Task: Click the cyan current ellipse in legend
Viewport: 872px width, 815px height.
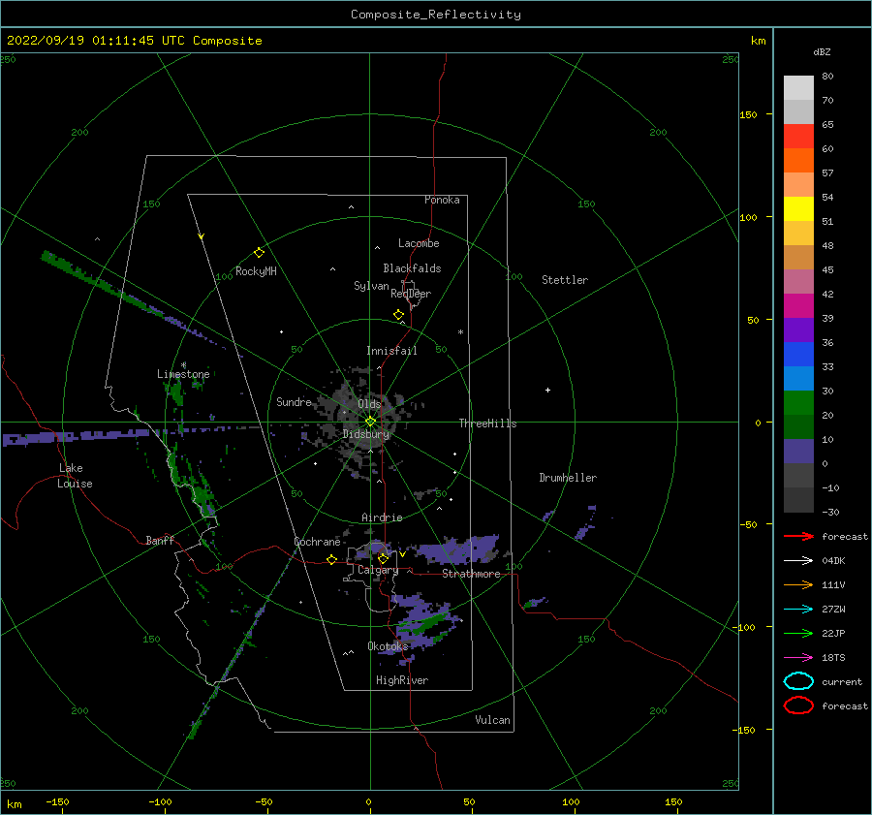Action: [798, 681]
